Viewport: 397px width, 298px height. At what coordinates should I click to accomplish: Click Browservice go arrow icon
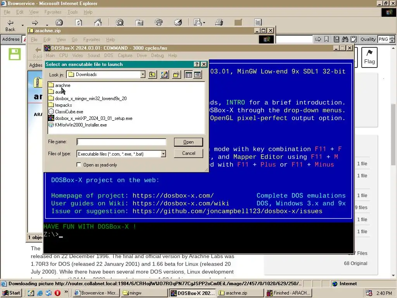click(318, 39)
